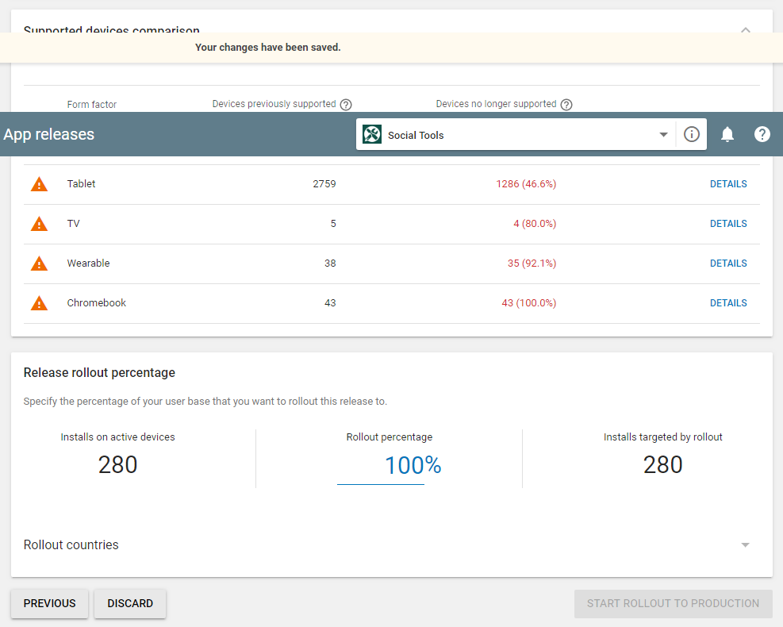Click the warning icon for Tablet row

[39, 184]
